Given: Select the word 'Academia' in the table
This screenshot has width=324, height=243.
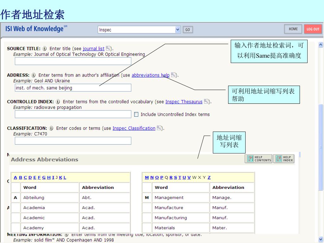Looking at the screenshot, I should (34, 208).
